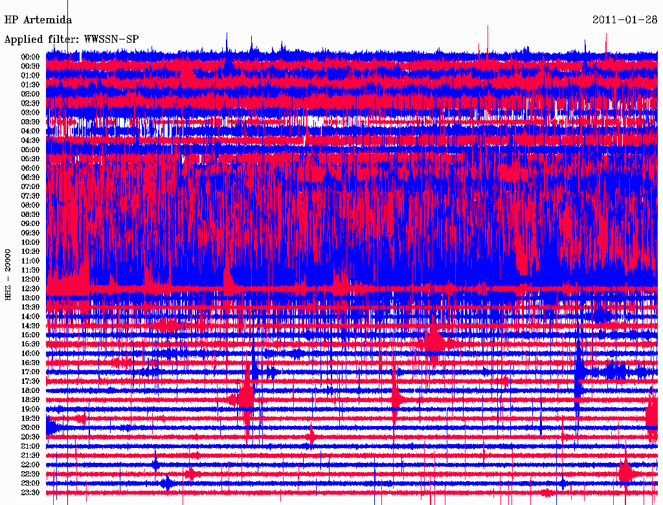Click the 23:30 time label
Image resolution: width=663 pixels, height=505 pixels.
click(30, 492)
